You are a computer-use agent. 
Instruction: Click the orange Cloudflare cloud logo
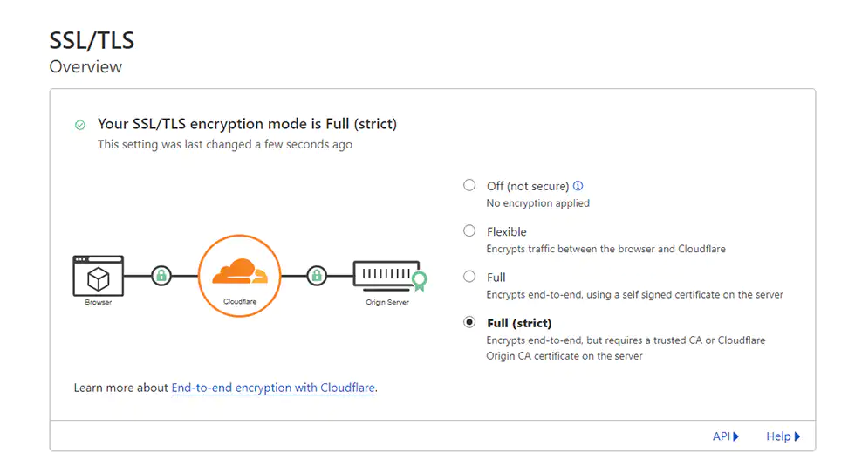click(239, 273)
